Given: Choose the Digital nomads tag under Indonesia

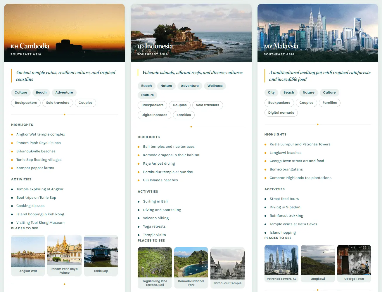Looking at the screenshot, I should (154, 115).
